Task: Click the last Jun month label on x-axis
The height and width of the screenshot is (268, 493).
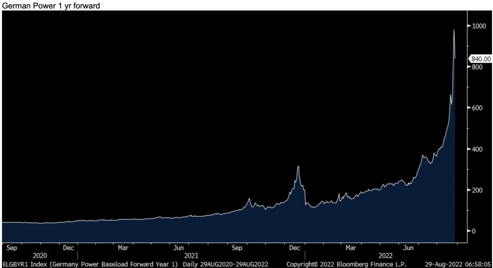Action: coord(409,248)
